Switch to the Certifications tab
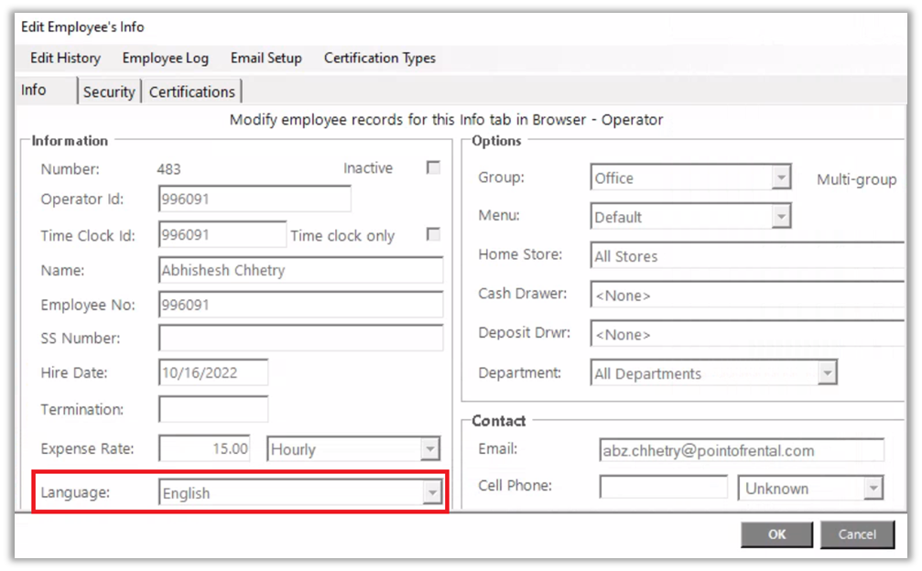 click(x=192, y=92)
